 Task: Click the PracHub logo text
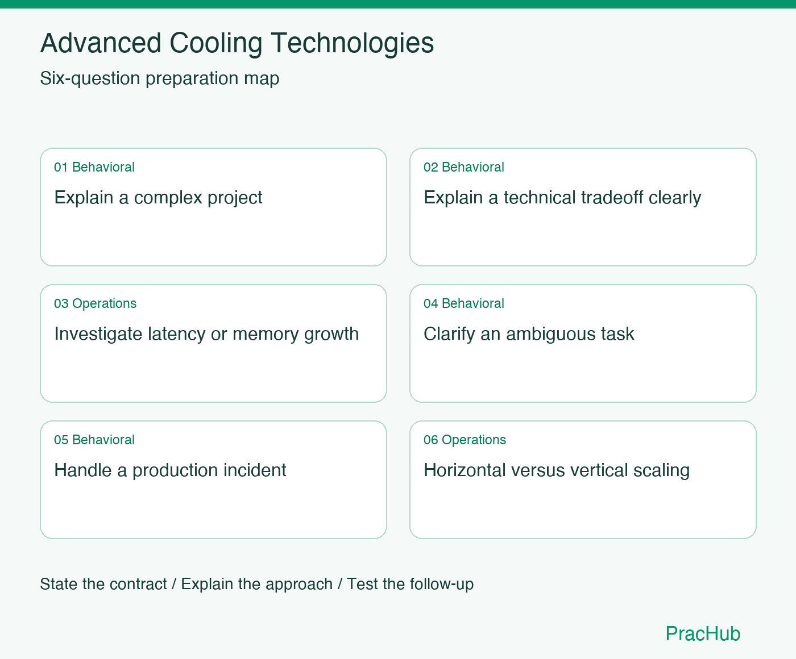703,633
